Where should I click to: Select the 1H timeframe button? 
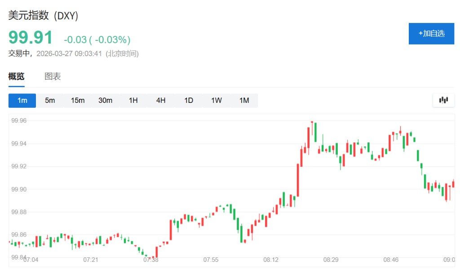(133, 100)
